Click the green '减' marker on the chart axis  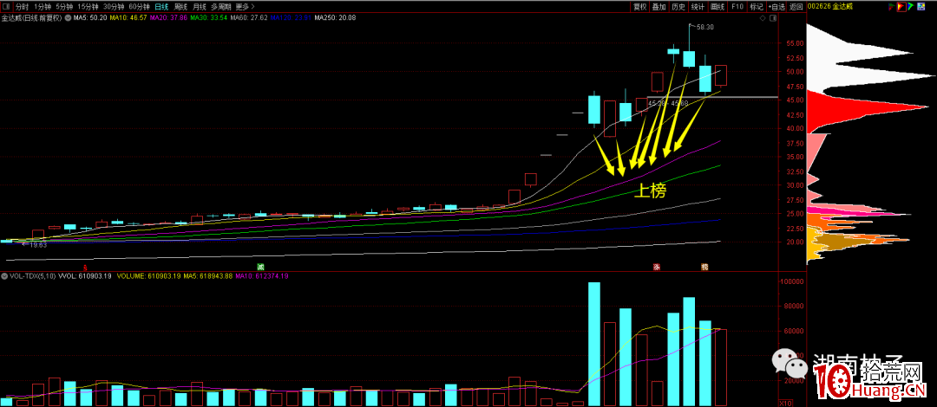pos(259,267)
